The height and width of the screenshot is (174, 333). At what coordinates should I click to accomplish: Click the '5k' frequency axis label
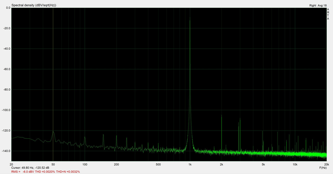pyautogui.click(x=263, y=165)
